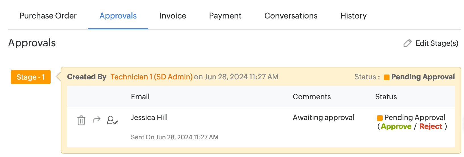Click the Jessica Hill approver name

coord(149,117)
